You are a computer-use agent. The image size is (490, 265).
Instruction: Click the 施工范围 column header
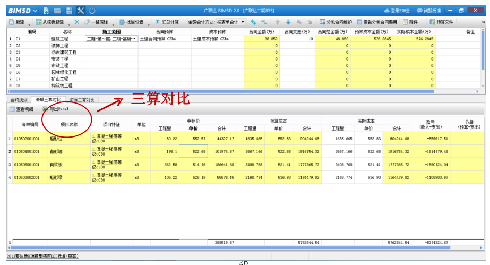[111, 32]
